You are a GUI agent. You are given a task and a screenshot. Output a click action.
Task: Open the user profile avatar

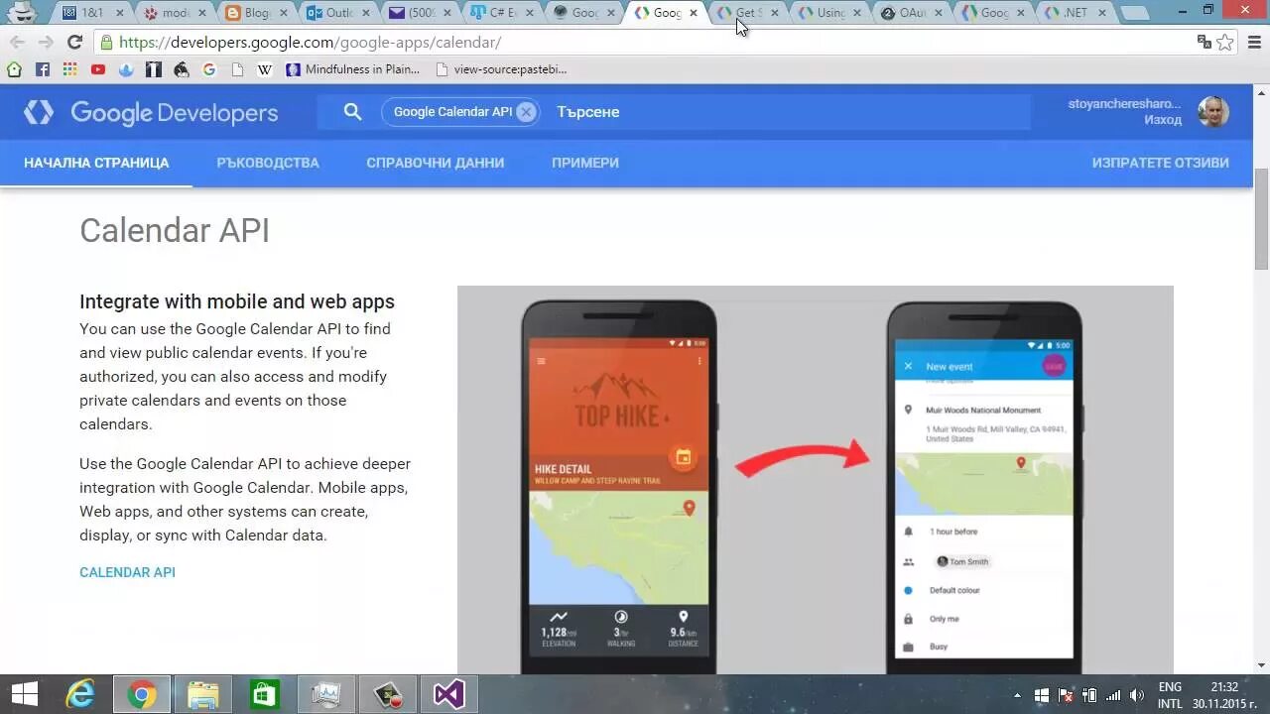tap(1212, 112)
